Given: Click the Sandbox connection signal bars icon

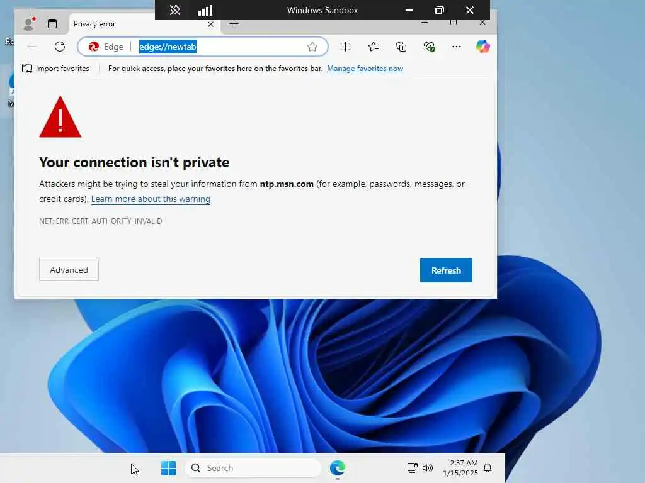Looking at the screenshot, I should click(x=205, y=10).
